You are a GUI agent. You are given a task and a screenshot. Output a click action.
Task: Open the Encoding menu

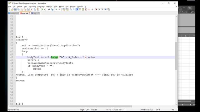pyautogui.click(x=32, y=7)
